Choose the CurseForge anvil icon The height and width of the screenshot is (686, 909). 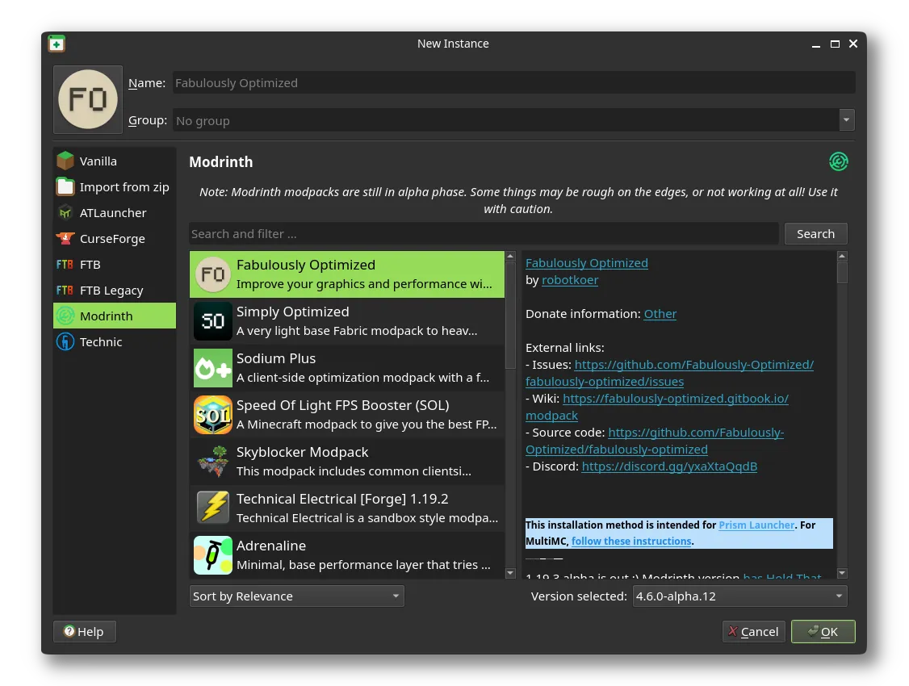point(65,239)
